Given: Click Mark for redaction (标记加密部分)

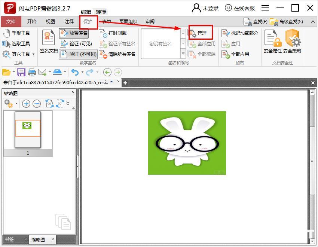Looking at the screenshot, I should (x=240, y=33).
